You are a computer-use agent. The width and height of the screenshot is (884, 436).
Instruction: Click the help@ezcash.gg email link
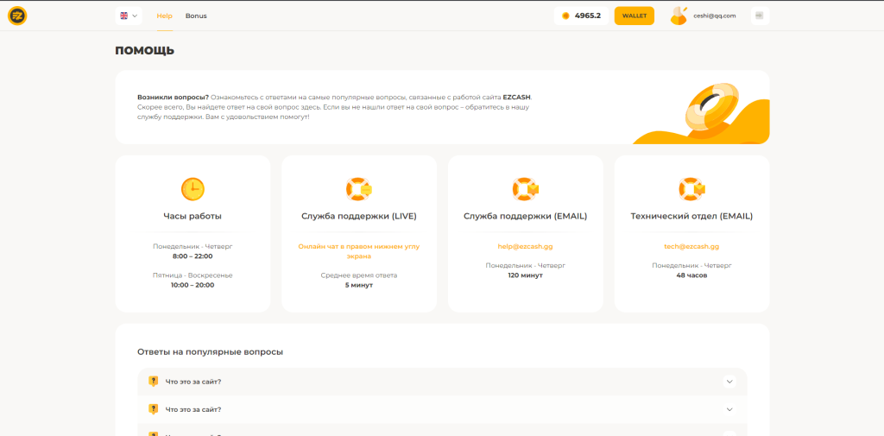pyautogui.click(x=525, y=246)
